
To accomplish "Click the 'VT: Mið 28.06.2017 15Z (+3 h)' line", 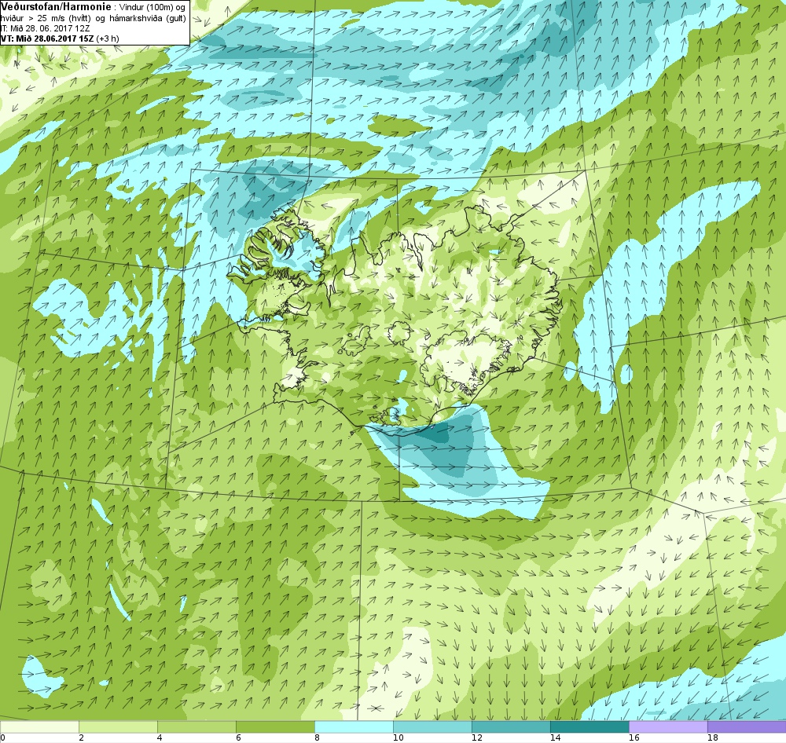I will [x=60, y=38].
